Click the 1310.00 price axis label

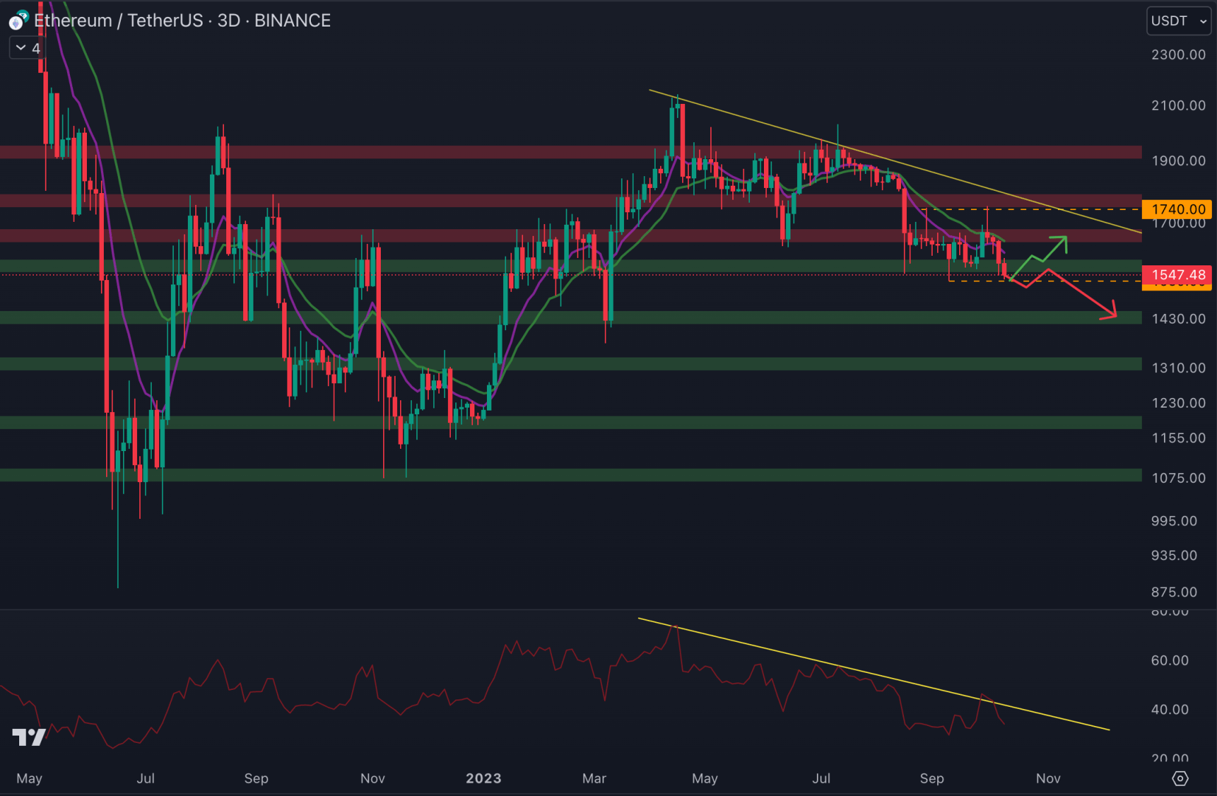point(1178,368)
